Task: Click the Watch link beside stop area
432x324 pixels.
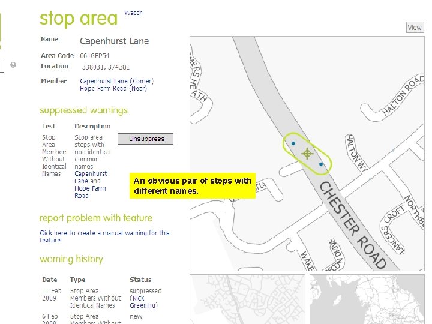Action: pyautogui.click(x=133, y=13)
